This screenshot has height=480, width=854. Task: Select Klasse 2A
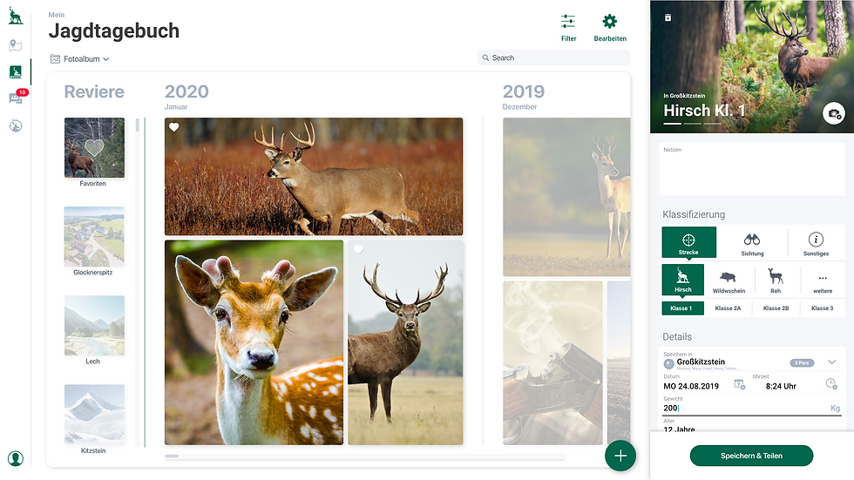click(x=728, y=308)
